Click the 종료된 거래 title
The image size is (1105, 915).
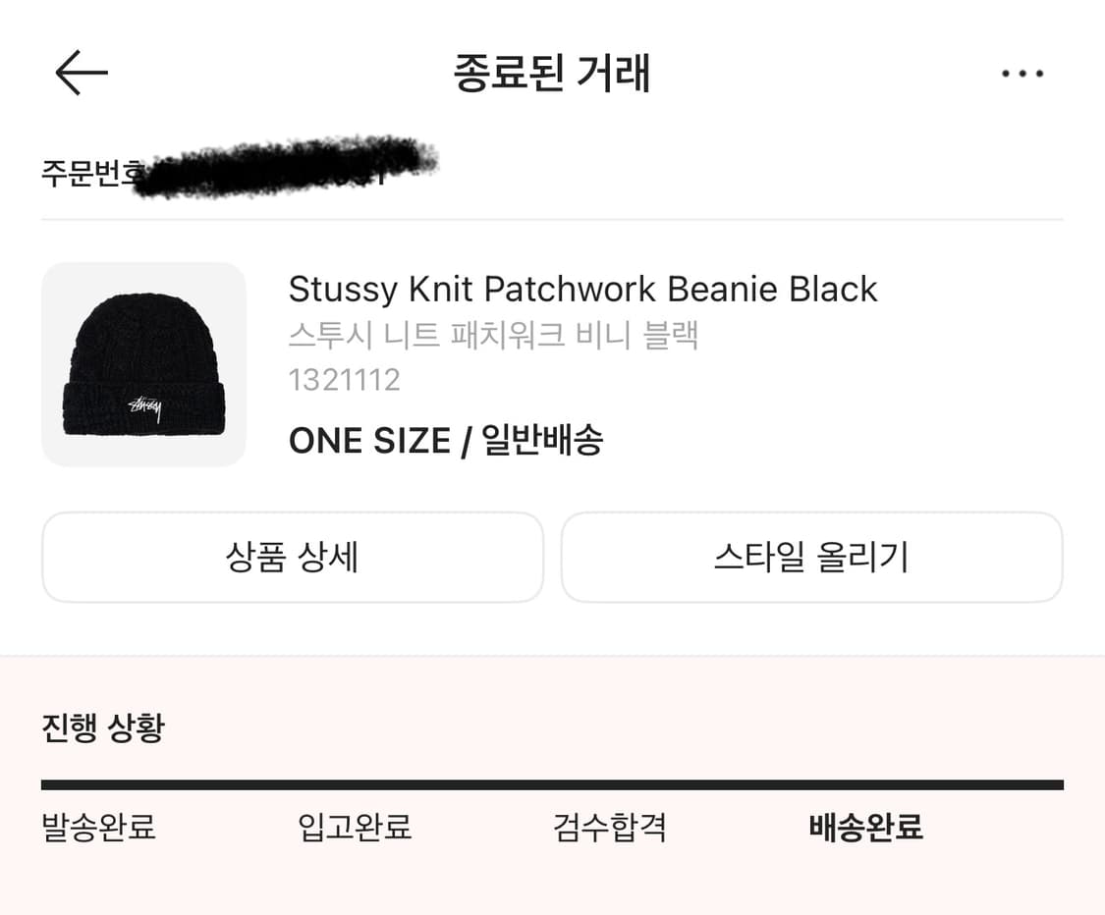click(x=552, y=73)
